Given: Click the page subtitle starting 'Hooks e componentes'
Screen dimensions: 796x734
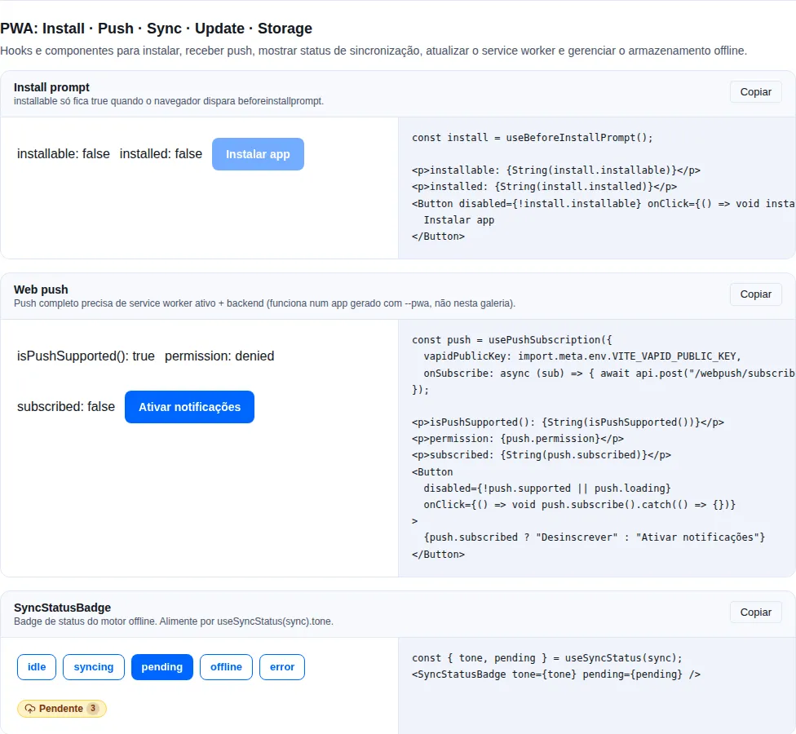Looking at the screenshot, I should pyautogui.click(x=374, y=51).
